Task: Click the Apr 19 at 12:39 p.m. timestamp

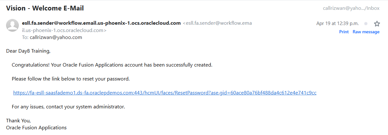Action: (x=337, y=23)
